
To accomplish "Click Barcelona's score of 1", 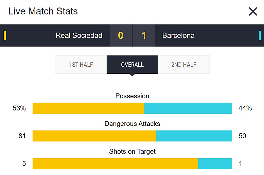I will click(144, 36).
